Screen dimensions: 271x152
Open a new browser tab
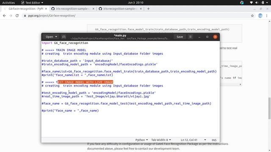[x=148, y=8]
